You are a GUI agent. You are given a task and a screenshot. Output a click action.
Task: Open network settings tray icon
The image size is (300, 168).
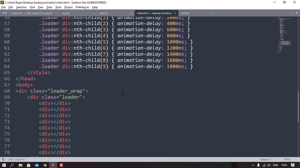tap(264, 165)
